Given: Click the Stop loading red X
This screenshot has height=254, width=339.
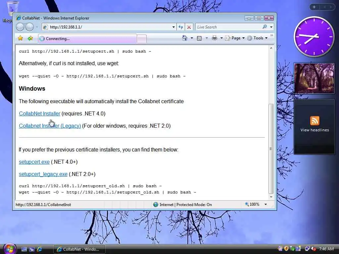Looking at the screenshot, I should pos(189,27).
